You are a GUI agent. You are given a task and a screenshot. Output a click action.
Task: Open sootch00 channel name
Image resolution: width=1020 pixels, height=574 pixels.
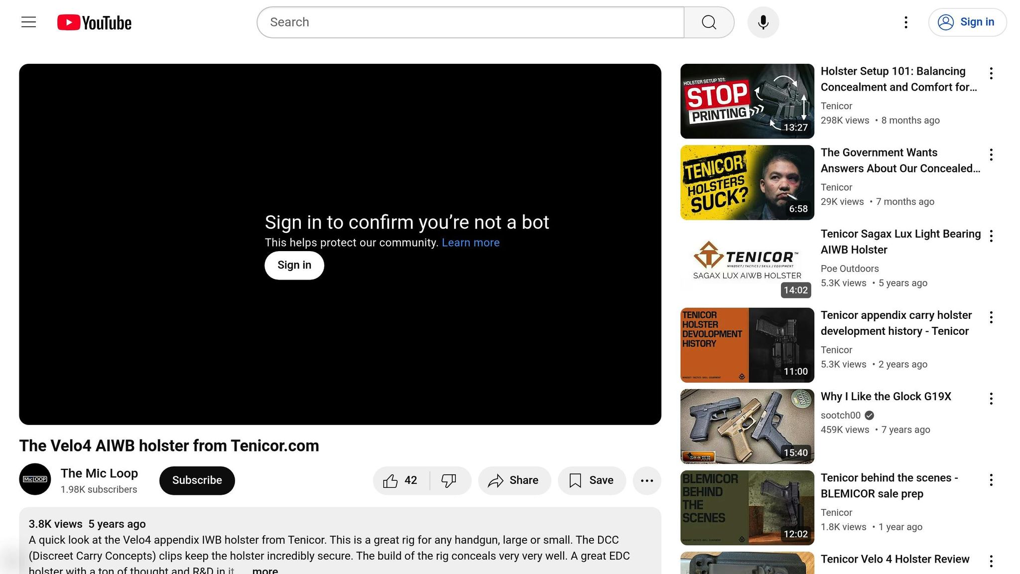(x=841, y=416)
